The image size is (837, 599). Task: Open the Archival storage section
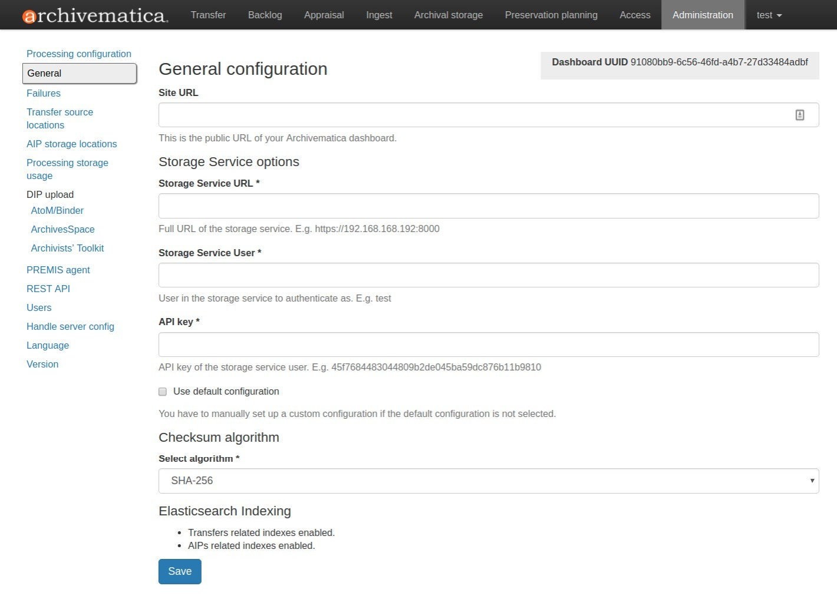(448, 15)
